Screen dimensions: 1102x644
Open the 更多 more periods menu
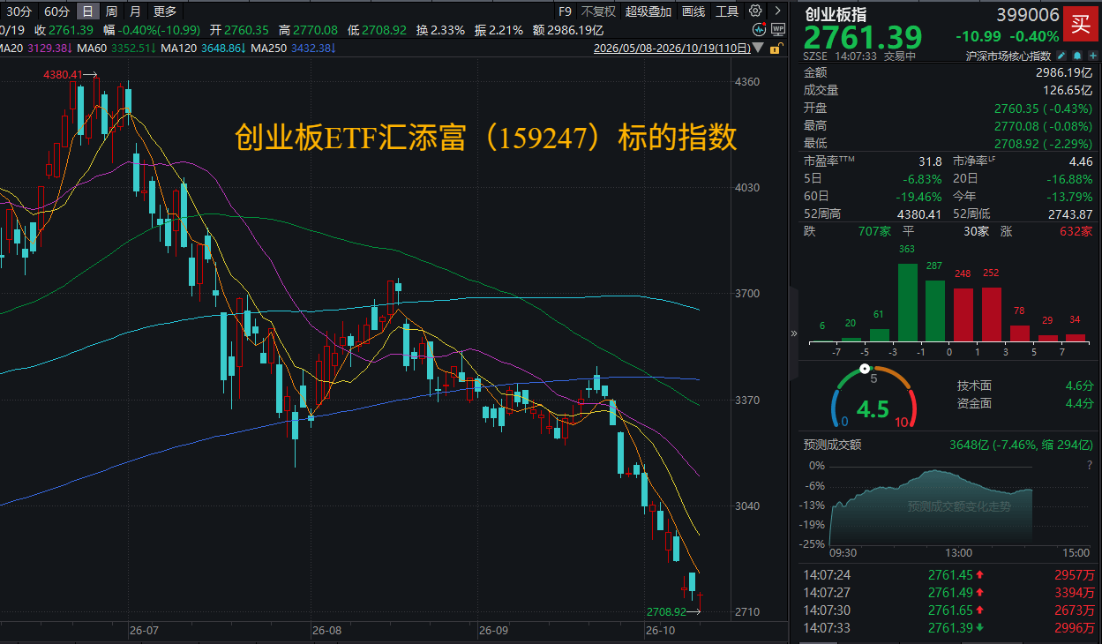(165, 11)
